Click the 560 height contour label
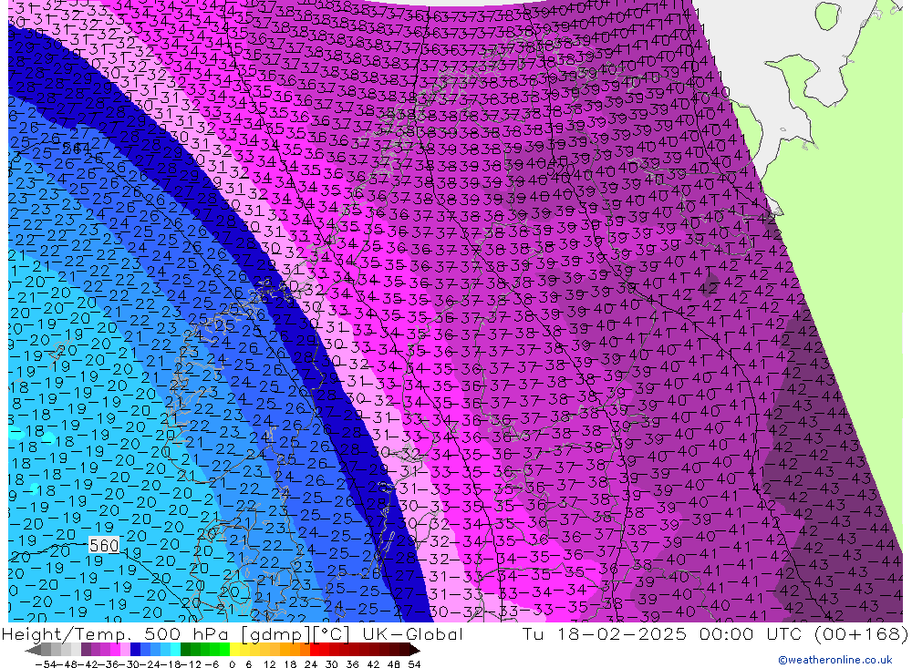 pyautogui.click(x=104, y=545)
